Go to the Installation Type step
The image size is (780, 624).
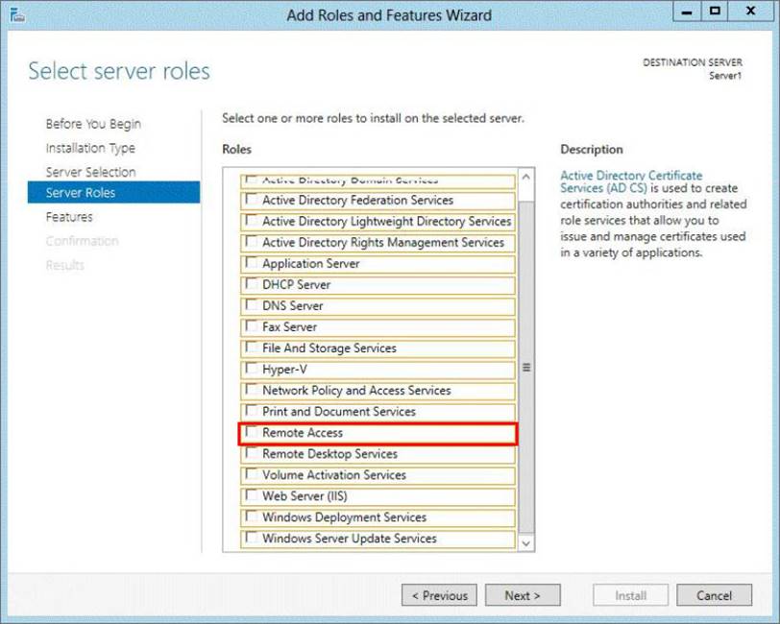(x=90, y=148)
